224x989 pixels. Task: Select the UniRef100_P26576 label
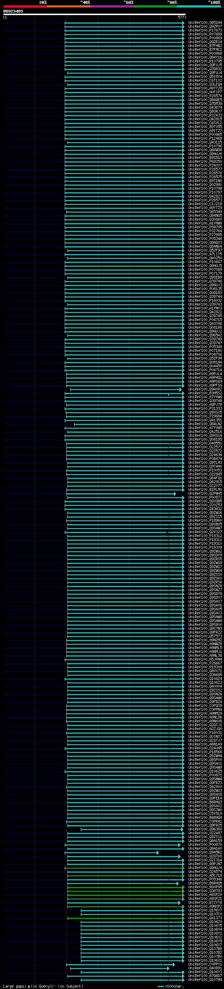[205, 173]
